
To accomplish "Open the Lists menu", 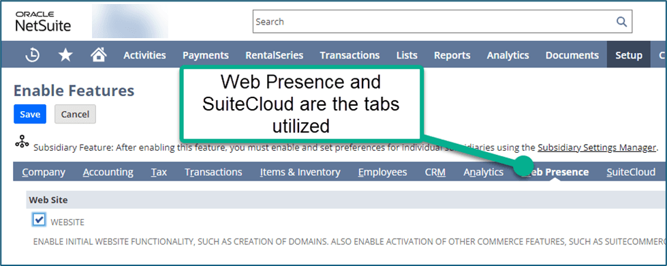I will point(407,55).
